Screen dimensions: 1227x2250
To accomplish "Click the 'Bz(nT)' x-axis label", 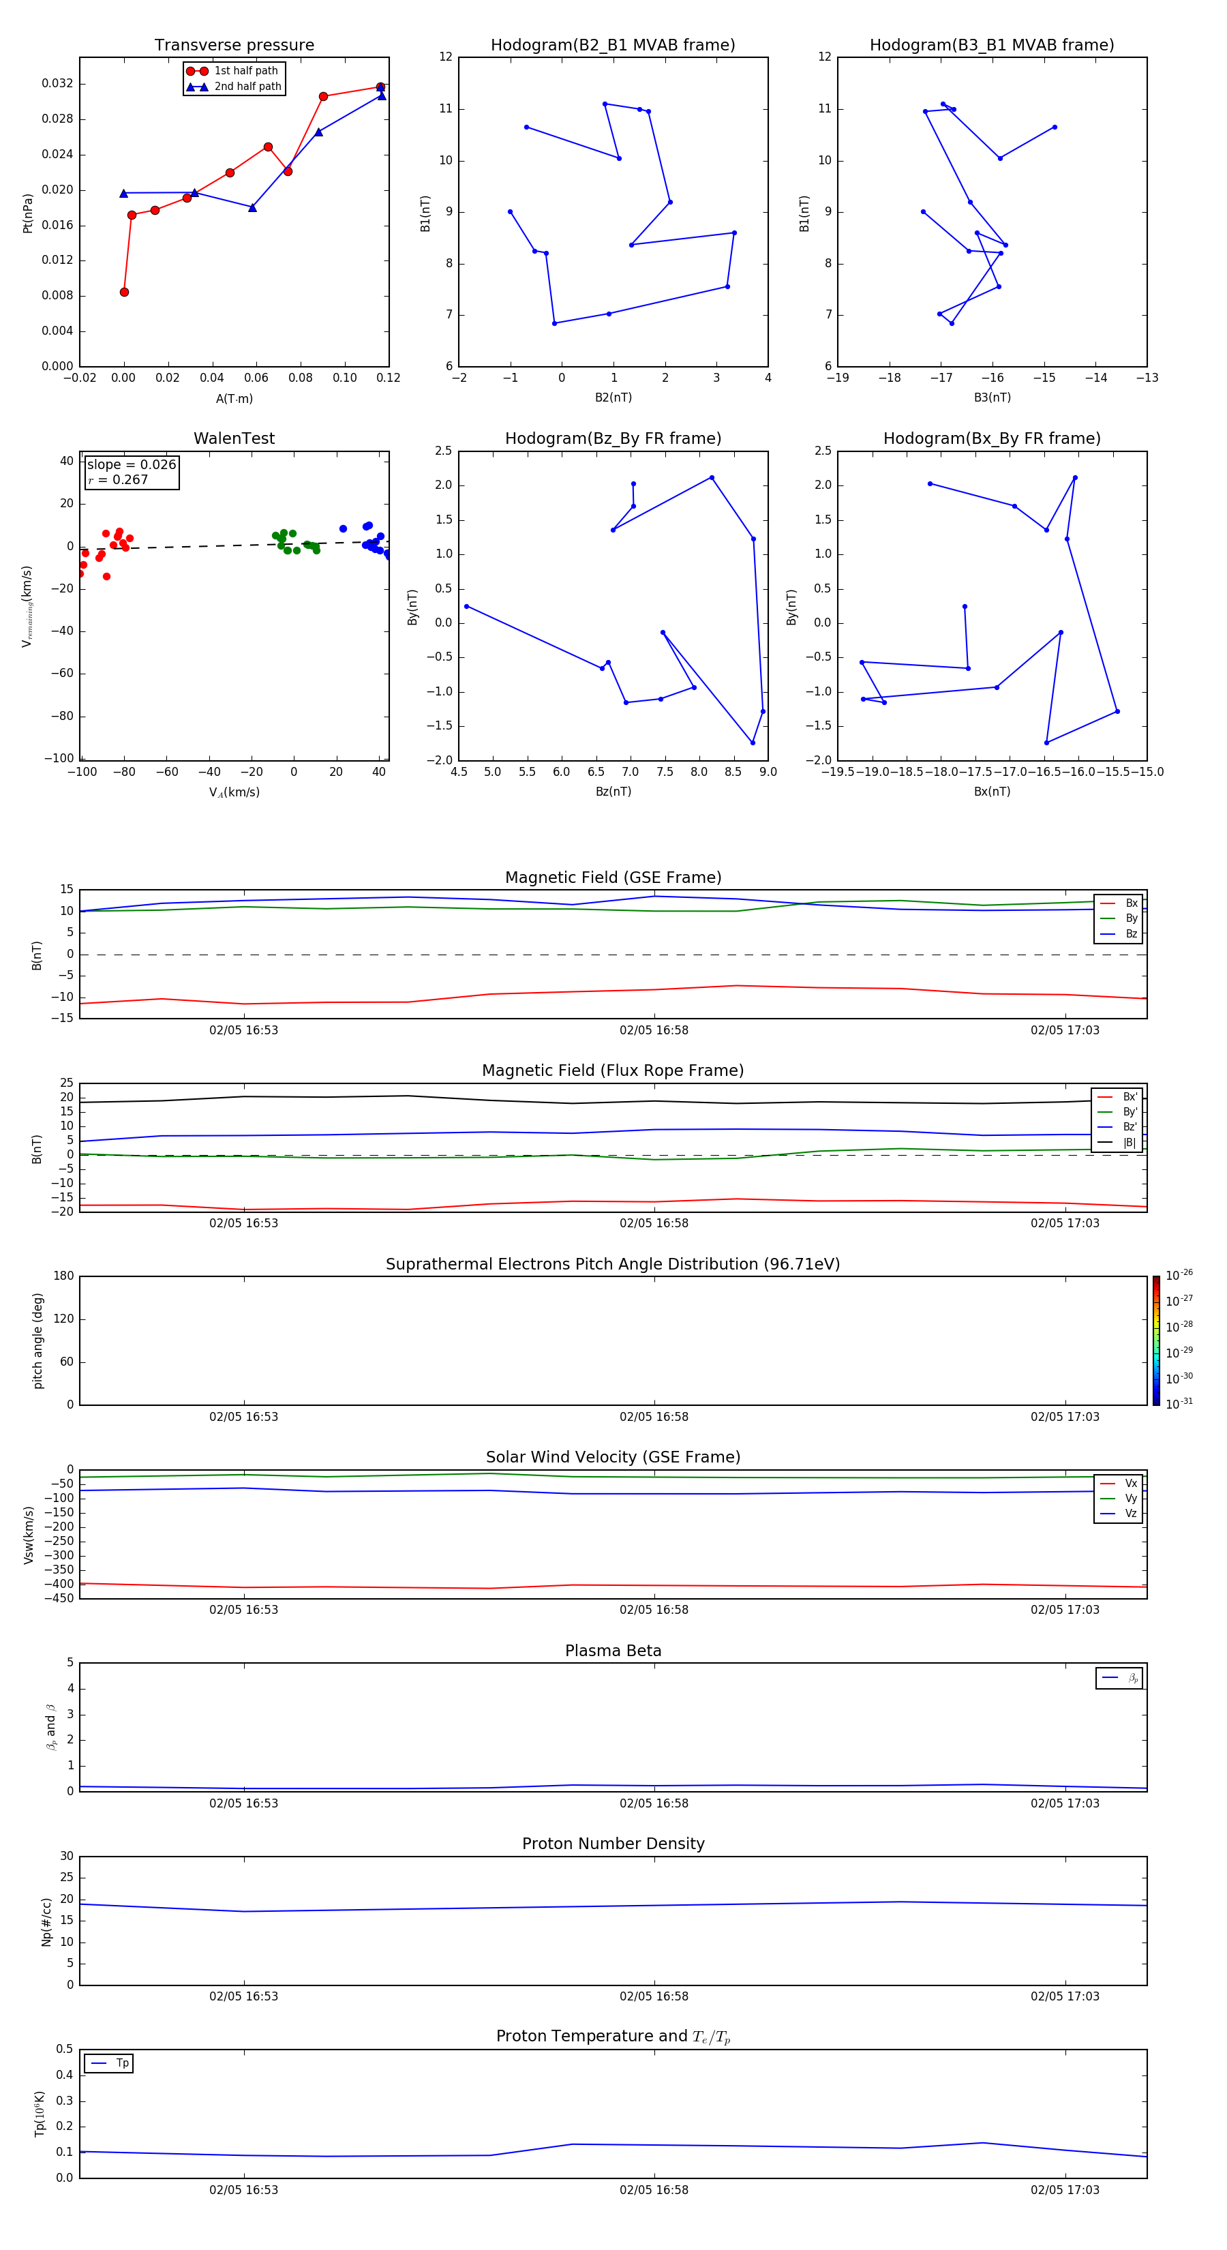I will pos(613,792).
